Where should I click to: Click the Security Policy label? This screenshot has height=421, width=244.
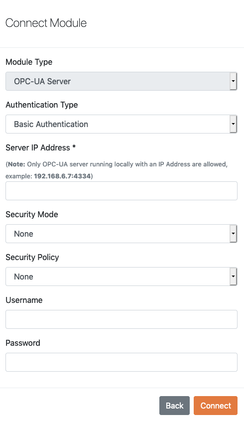(x=32, y=257)
